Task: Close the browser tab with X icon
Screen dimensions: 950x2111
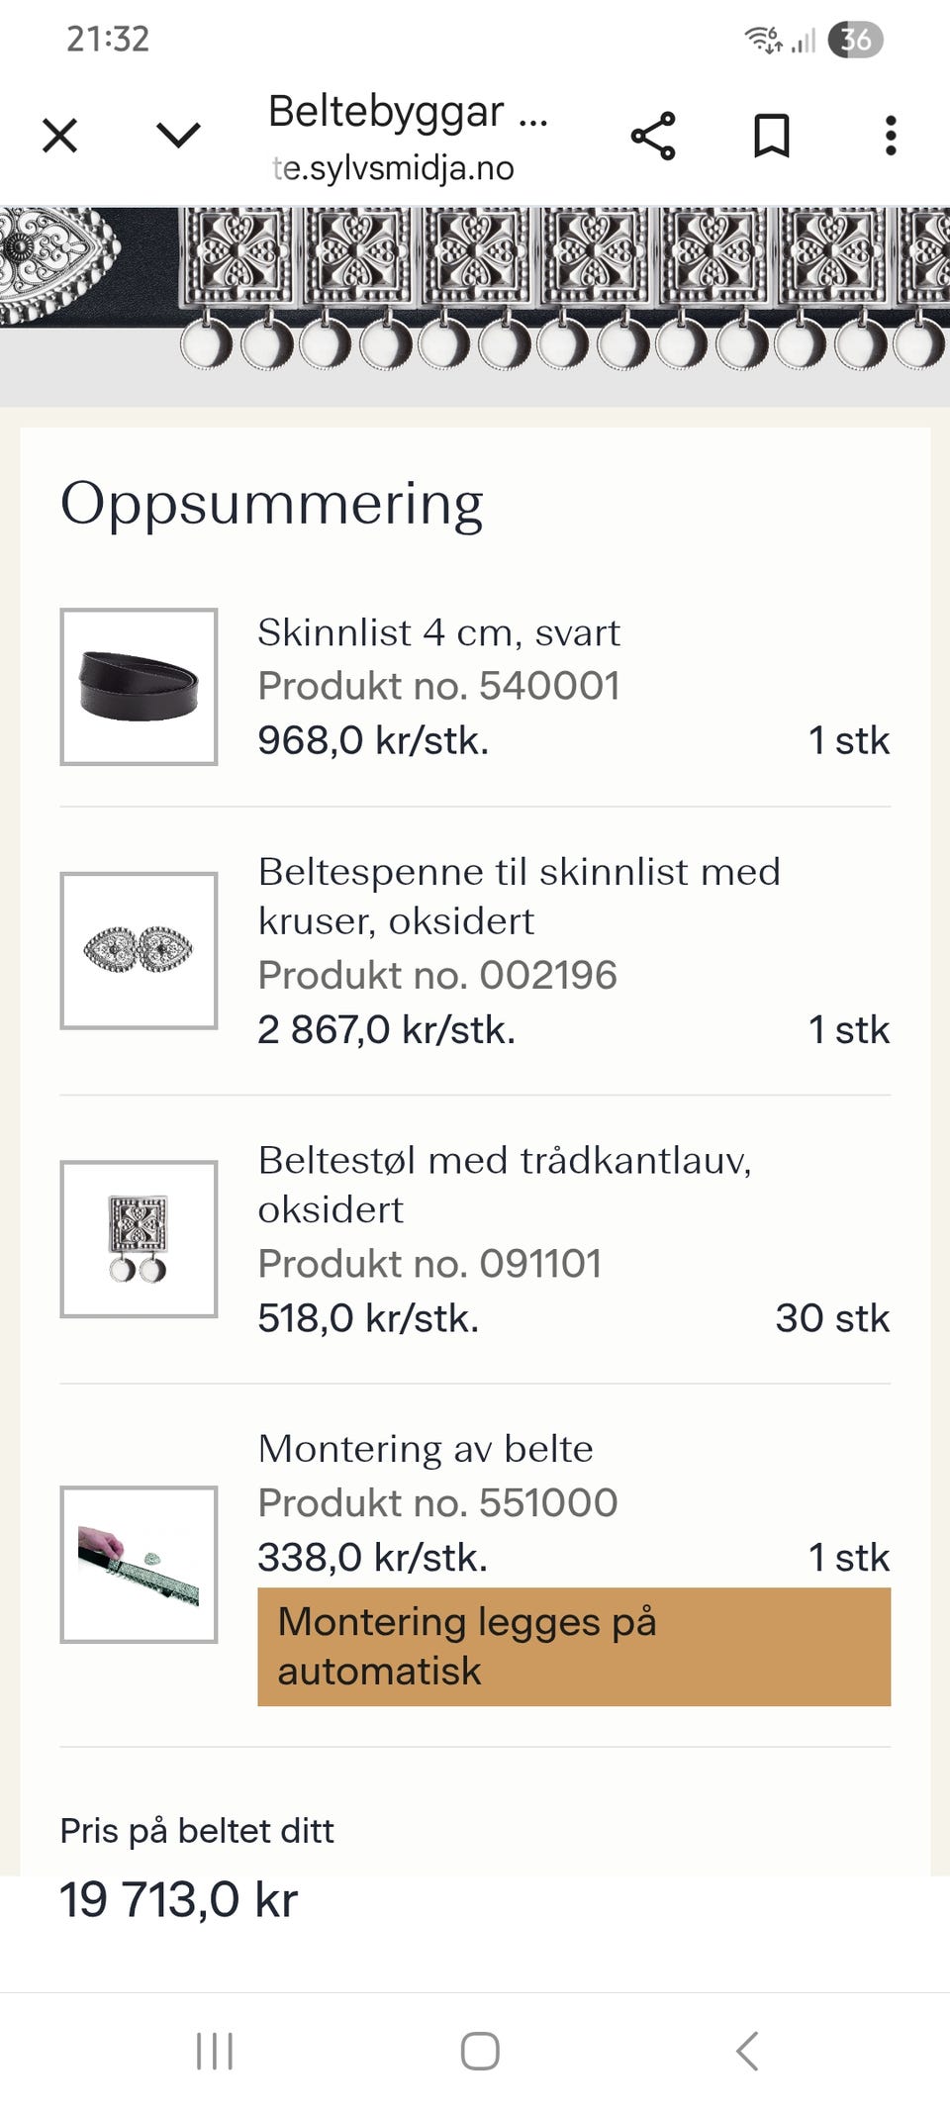Action: pyautogui.click(x=60, y=136)
